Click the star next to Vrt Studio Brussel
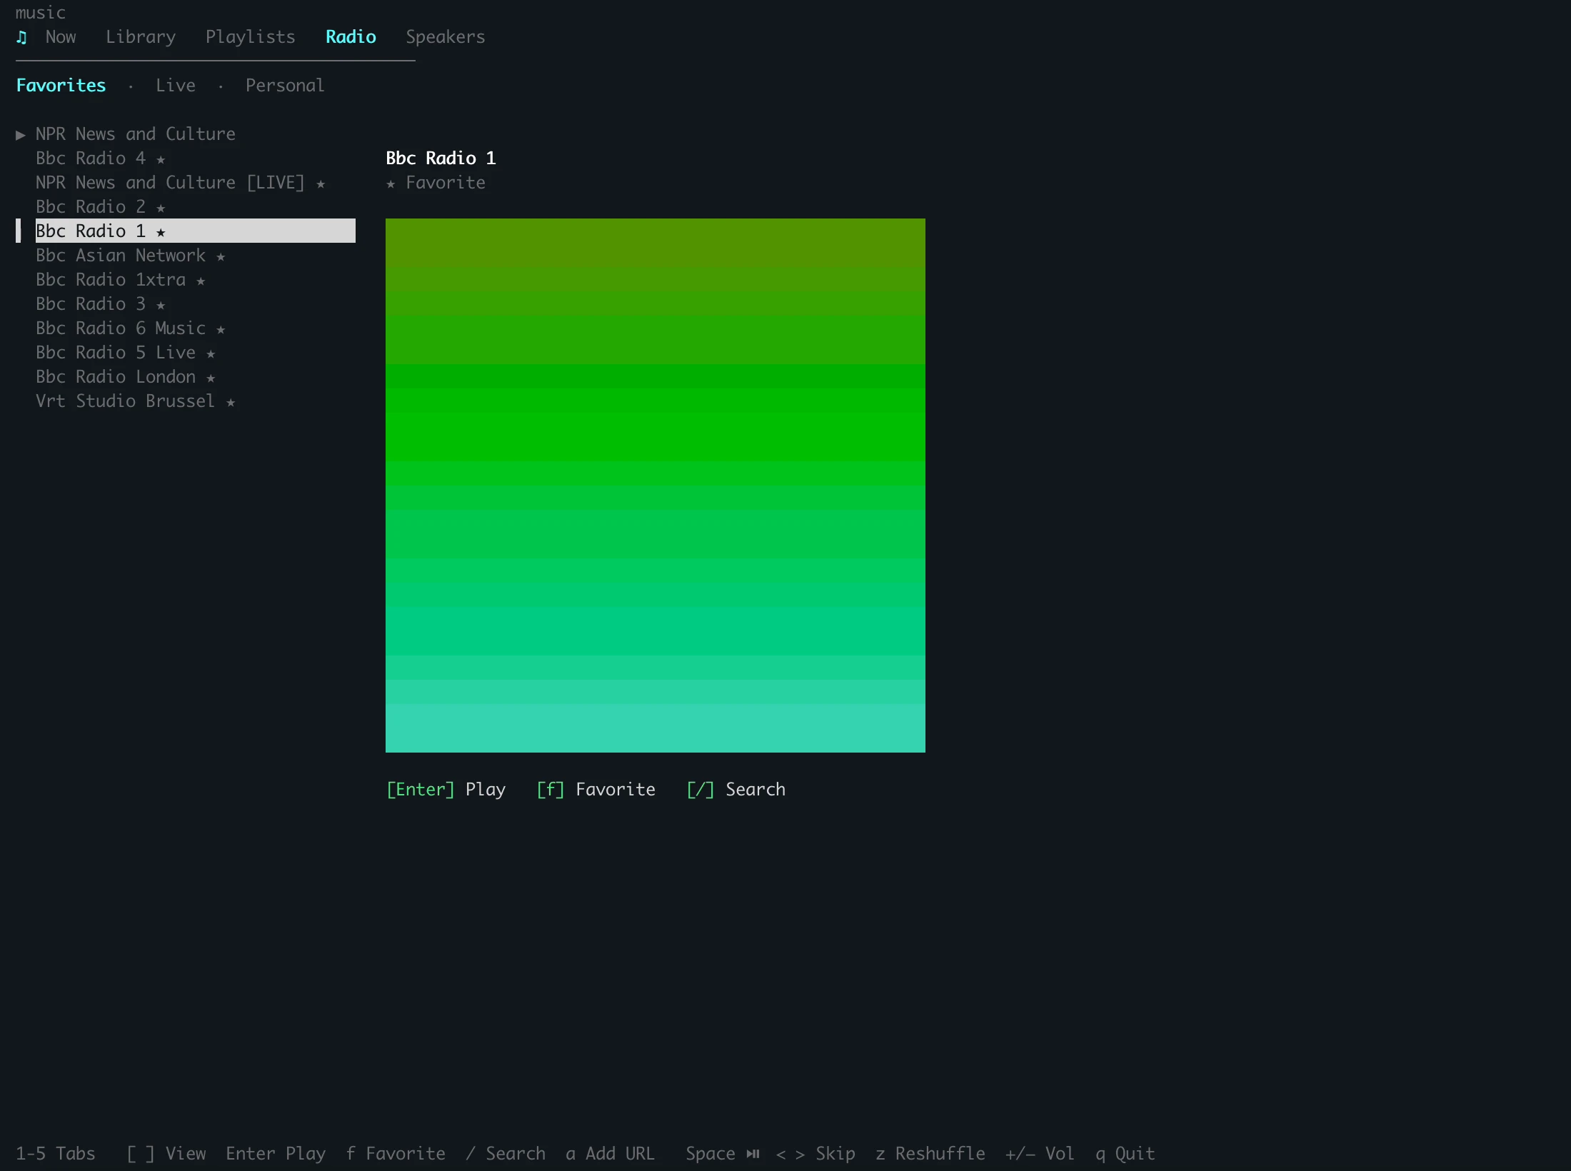The width and height of the screenshot is (1571, 1171). [231, 402]
